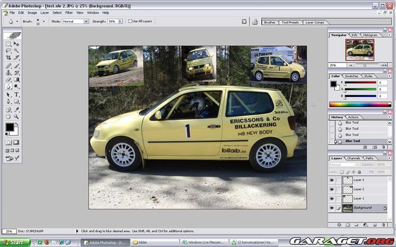Viewport: 396px width, 247px height.
Task: Select the Eraser tool
Action: 8,80
